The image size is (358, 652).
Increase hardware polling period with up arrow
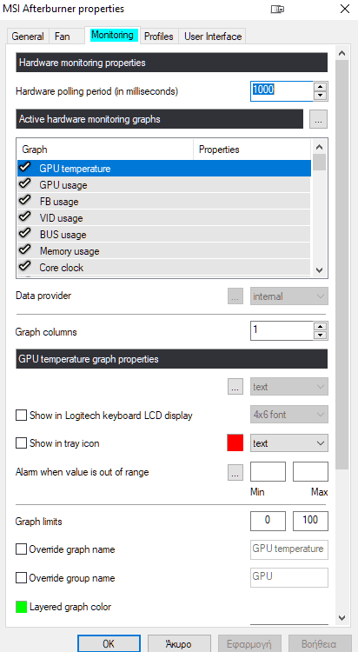coord(320,86)
